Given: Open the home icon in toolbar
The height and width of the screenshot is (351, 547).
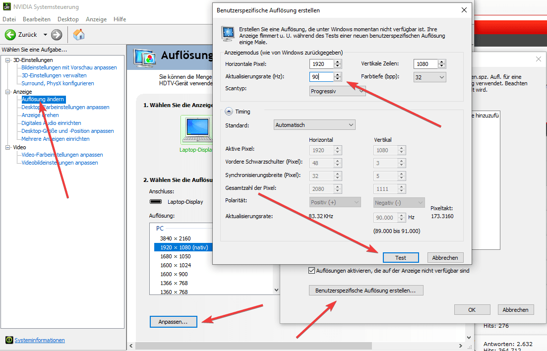Looking at the screenshot, I should coord(79,35).
